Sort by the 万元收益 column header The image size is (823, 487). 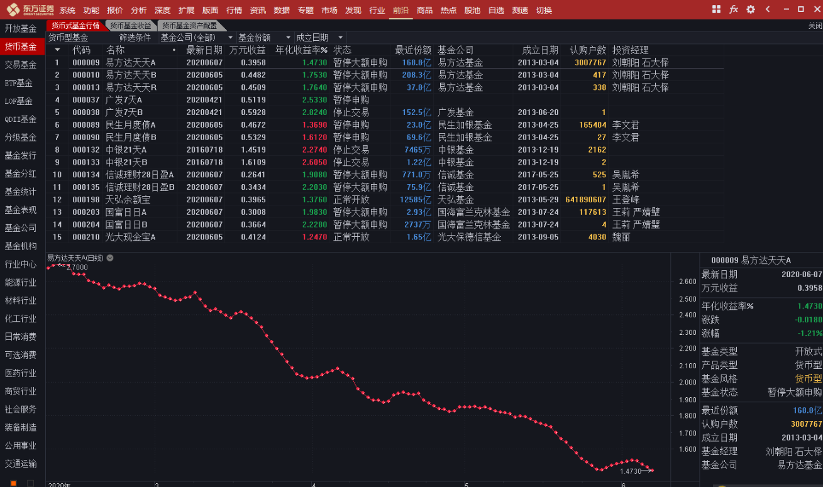tap(247, 50)
